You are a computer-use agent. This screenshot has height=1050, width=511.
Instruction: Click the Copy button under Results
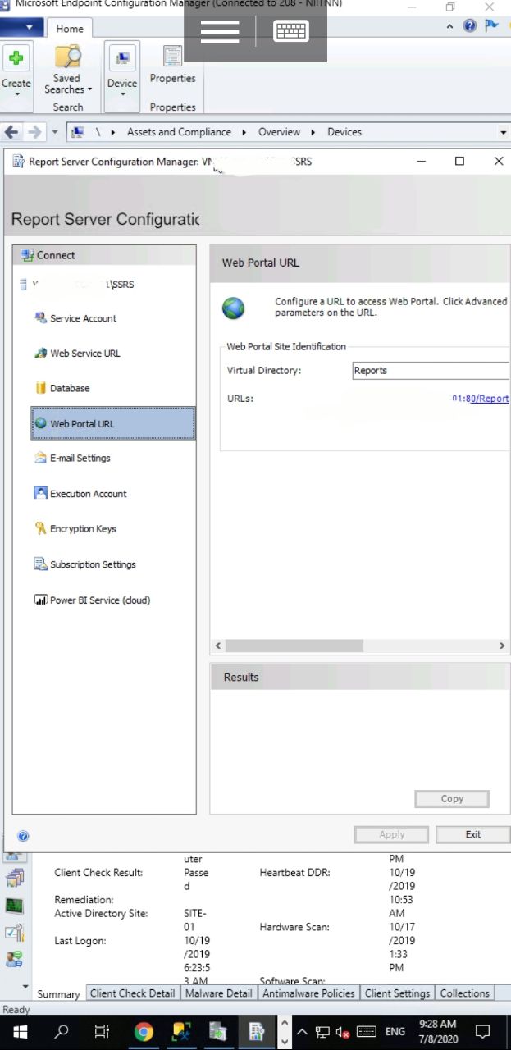tap(452, 799)
